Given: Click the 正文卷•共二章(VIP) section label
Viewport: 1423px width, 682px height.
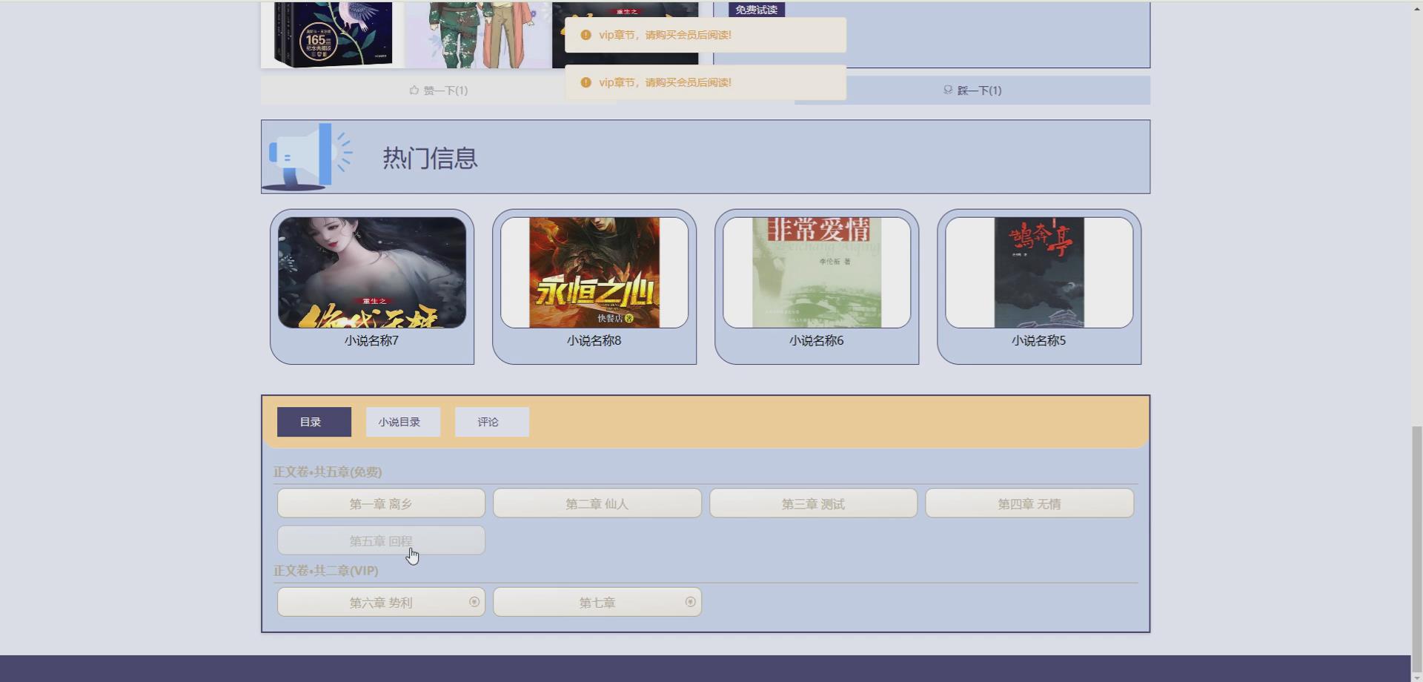Looking at the screenshot, I should point(325,570).
